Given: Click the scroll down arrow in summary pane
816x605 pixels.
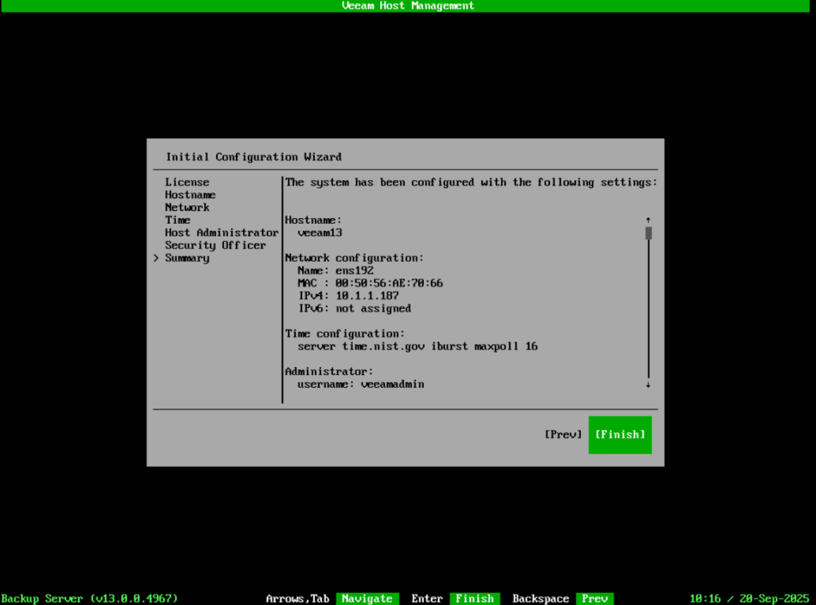Looking at the screenshot, I should click(648, 384).
